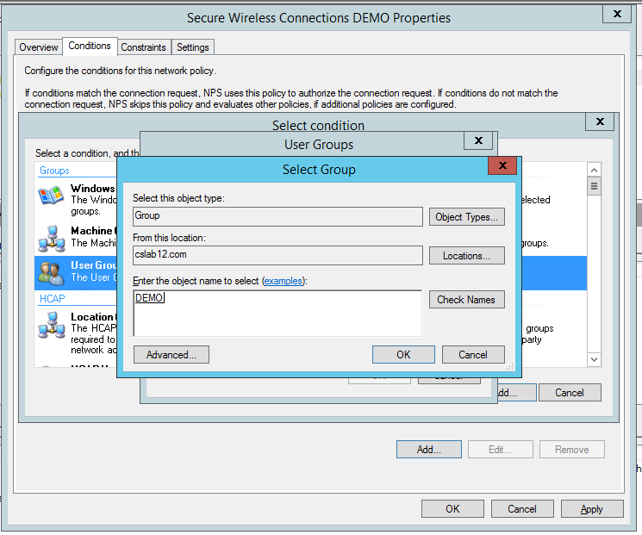Confirm Select Group with OK
642x535 pixels.
(403, 355)
